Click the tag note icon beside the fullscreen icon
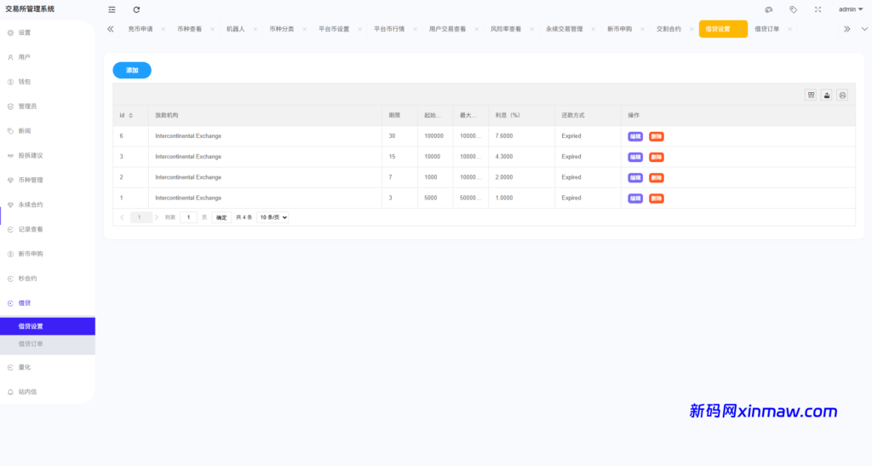Viewport: 872px width, 466px height. pyautogui.click(x=793, y=9)
